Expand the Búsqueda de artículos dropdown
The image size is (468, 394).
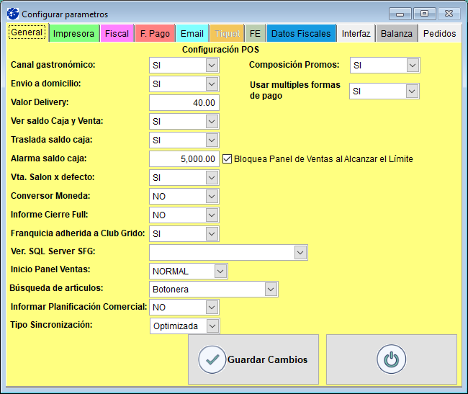[271, 289]
